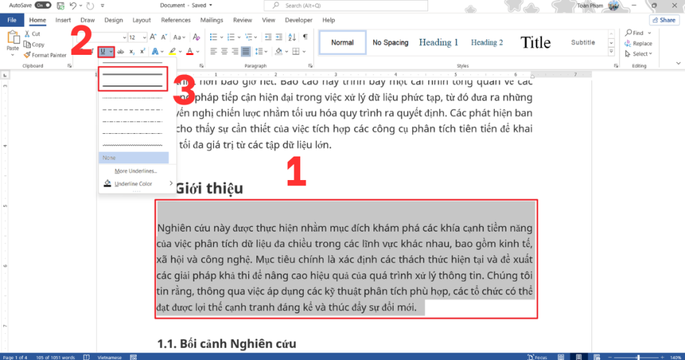
Task: Switch to Web Layout view
Action: click(597, 357)
